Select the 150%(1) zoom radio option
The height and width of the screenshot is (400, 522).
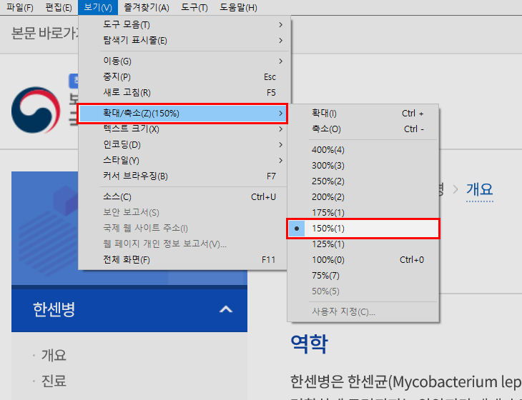(328, 229)
